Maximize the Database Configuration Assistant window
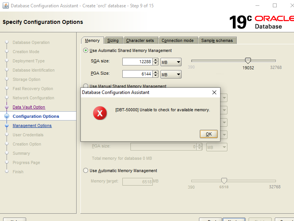The height and width of the screenshot is (221, 294). coord(275,6)
